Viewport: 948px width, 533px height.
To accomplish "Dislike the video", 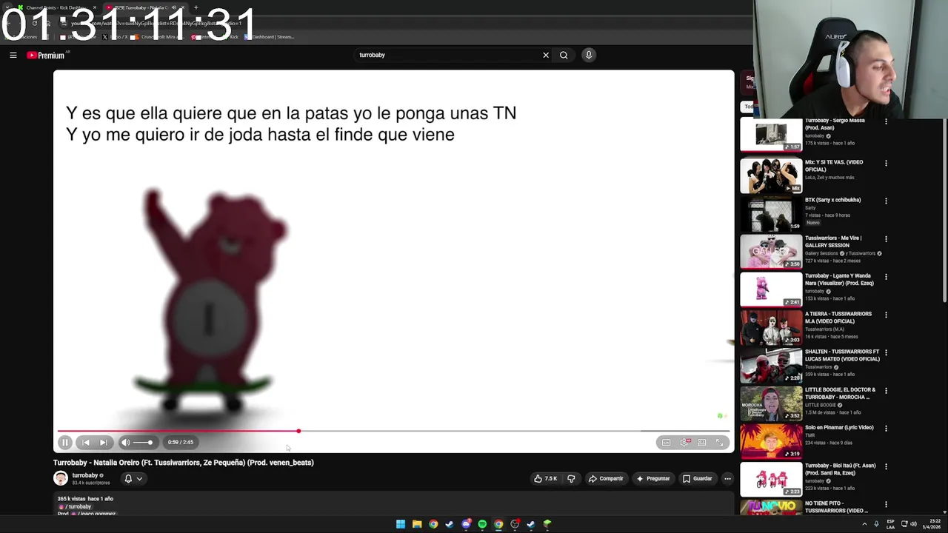I will [571, 478].
